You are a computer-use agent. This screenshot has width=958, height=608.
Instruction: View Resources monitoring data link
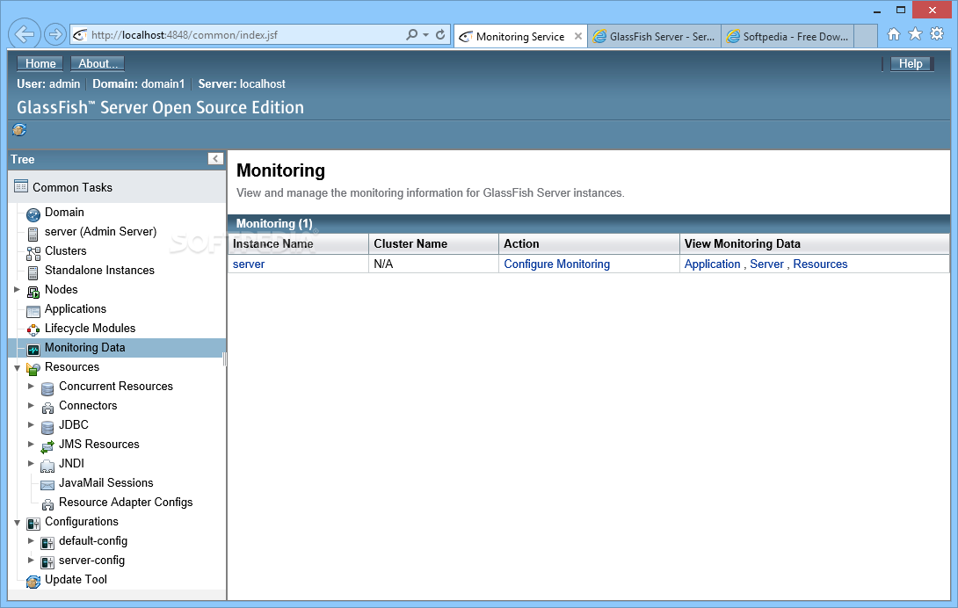pyautogui.click(x=820, y=264)
